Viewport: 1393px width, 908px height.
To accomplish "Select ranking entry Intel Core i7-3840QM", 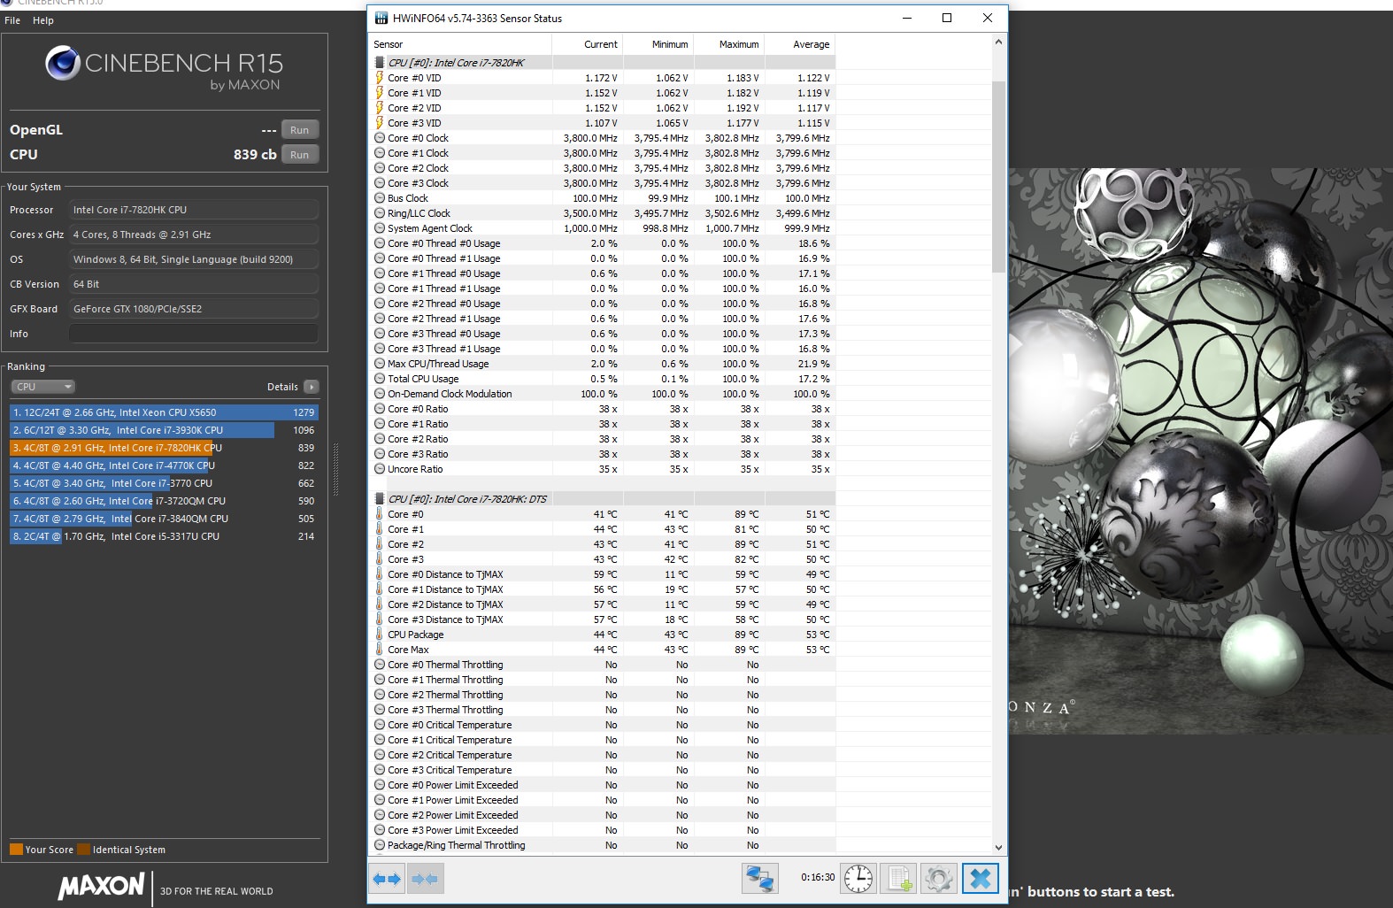I will pyautogui.click(x=164, y=519).
